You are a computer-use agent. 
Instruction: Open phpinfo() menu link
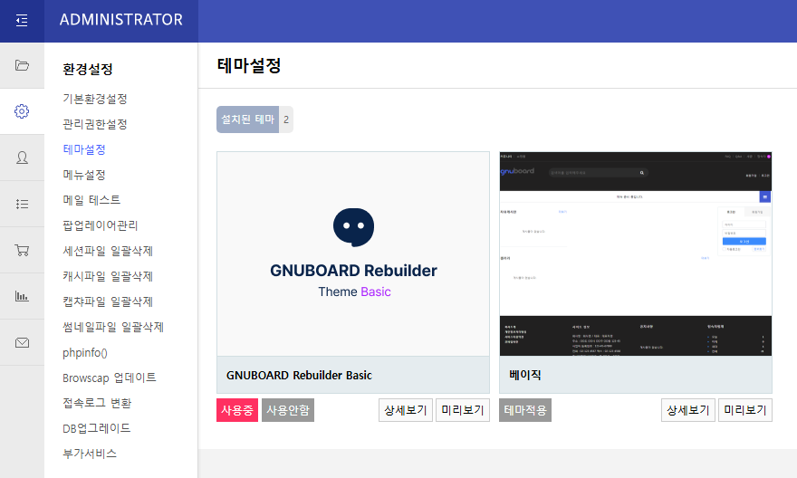pyautogui.click(x=85, y=352)
